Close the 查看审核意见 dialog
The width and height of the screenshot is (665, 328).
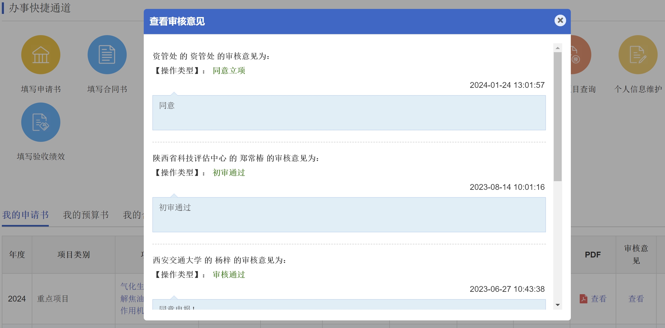coord(560,20)
